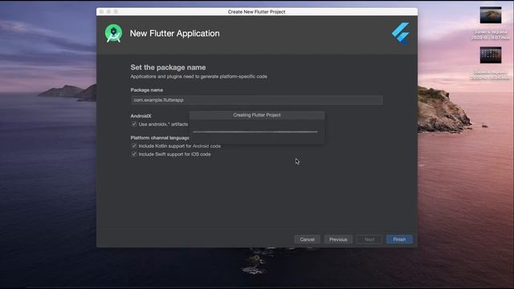Click the Cancel button
Viewport: 514px width, 289px height.
point(307,239)
